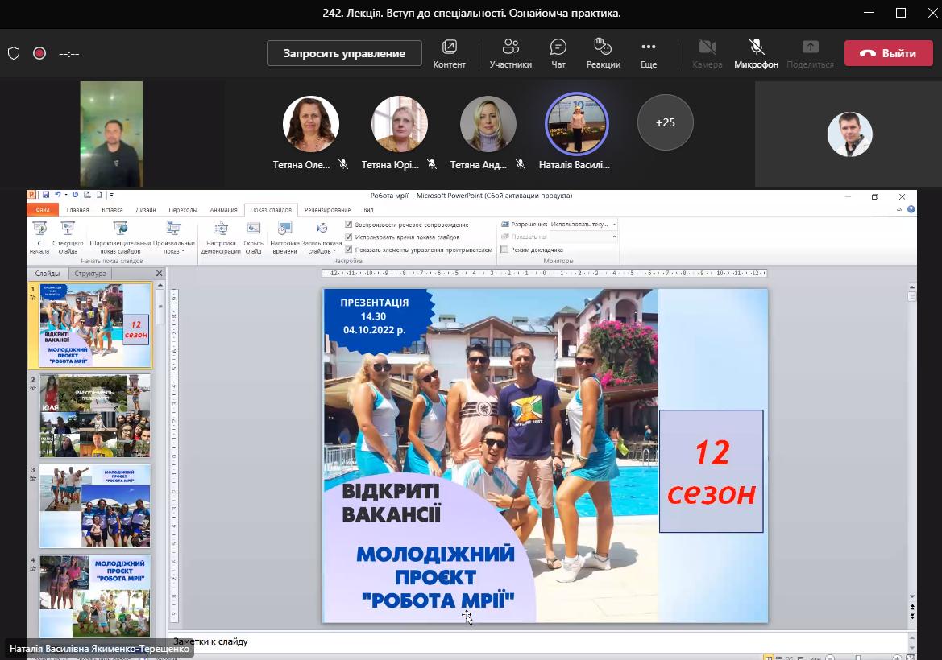Open the Реакции menu

coord(603,53)
